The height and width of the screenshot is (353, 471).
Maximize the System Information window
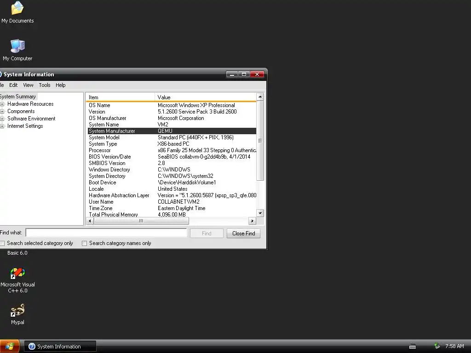pyautogui.click(x=244, y=74)
